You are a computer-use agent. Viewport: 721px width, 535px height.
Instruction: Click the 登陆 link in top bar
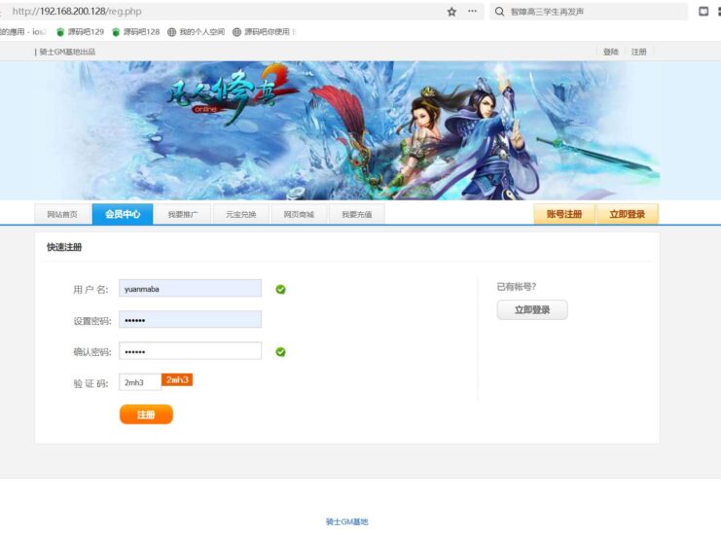pos(611,52)
